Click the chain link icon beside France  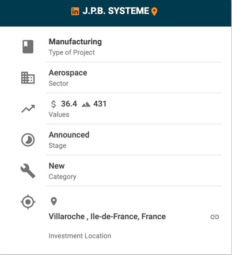click(x=215, y=217)
